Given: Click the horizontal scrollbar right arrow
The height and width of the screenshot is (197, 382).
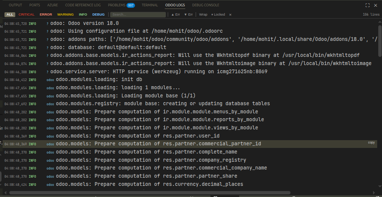Looking at the screenshot, I should [373, 193].
